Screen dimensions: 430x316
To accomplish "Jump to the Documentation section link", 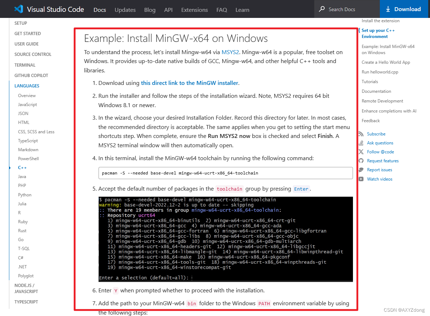I will coord(376,91).
